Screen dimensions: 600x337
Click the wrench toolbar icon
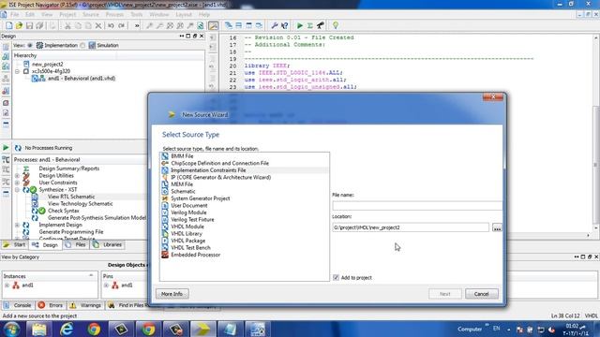tap(274, 25)
